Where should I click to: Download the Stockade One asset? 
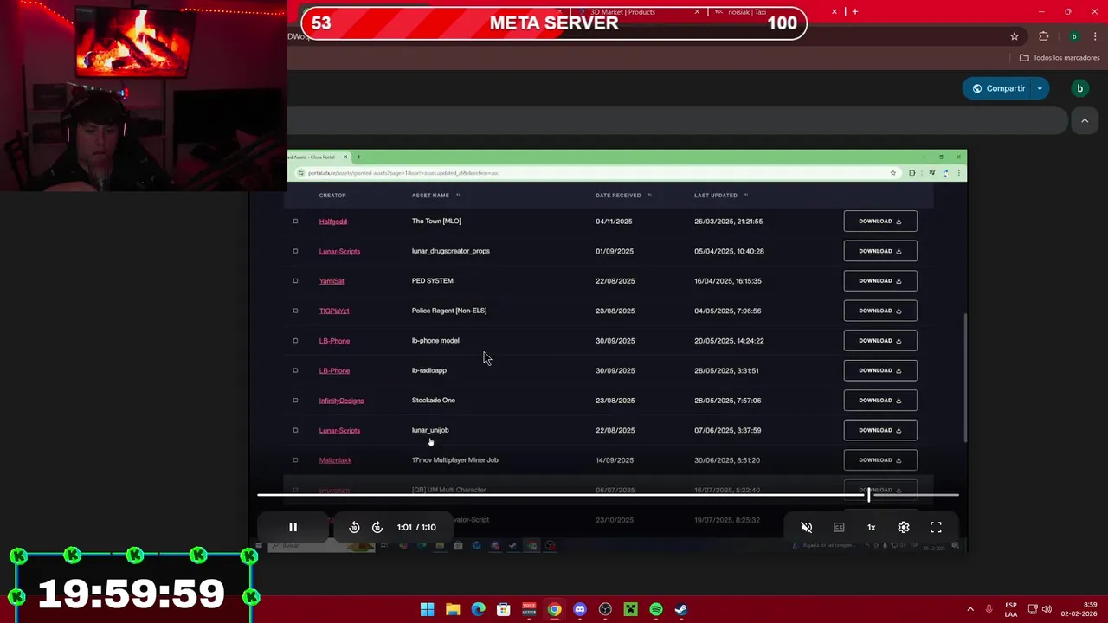pyautogui.click(x=880, y=401)
